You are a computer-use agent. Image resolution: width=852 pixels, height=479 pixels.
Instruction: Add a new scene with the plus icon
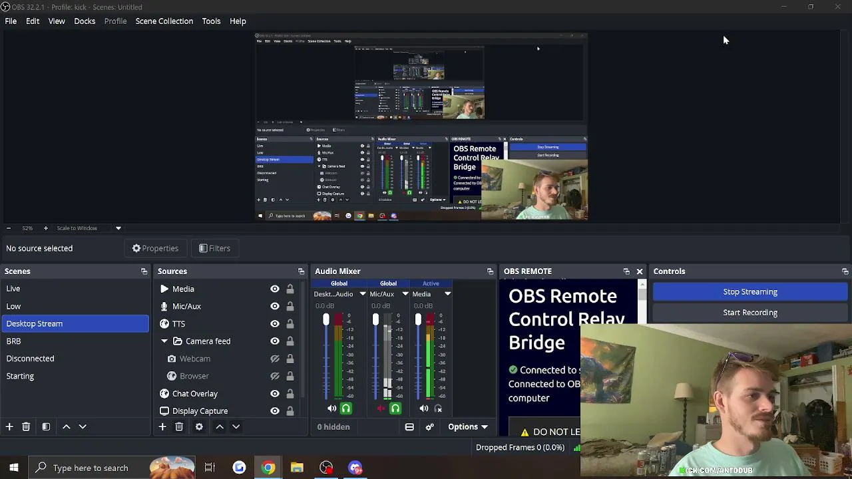[9, 426]
